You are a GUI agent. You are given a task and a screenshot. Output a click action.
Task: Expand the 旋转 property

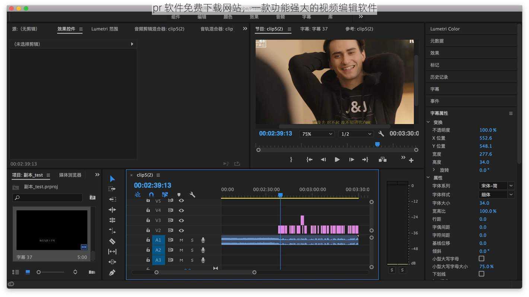[434, 170]
